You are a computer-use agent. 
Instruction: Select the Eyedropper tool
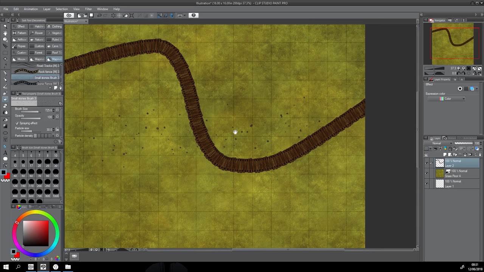pyautogui.click(x=5, y=66)
